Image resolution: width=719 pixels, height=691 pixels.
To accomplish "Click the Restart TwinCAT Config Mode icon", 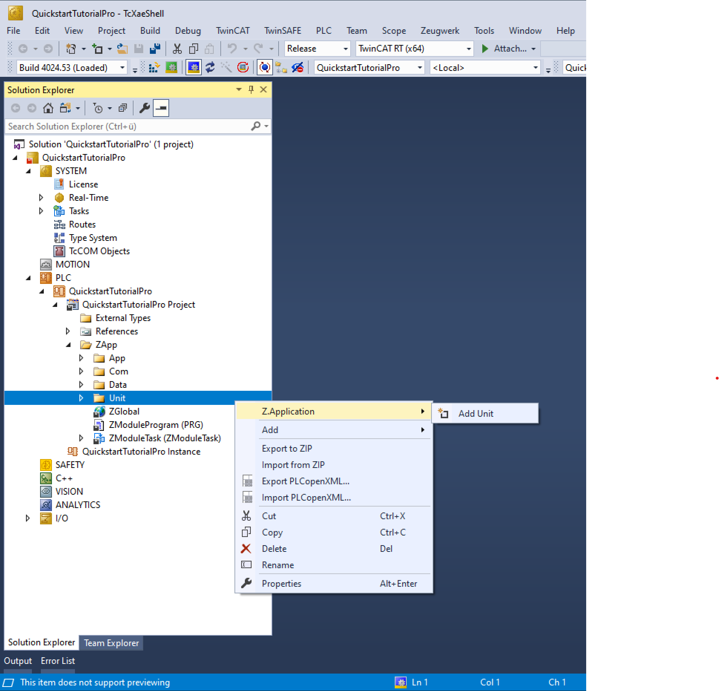I will click(x=194, y=68).
